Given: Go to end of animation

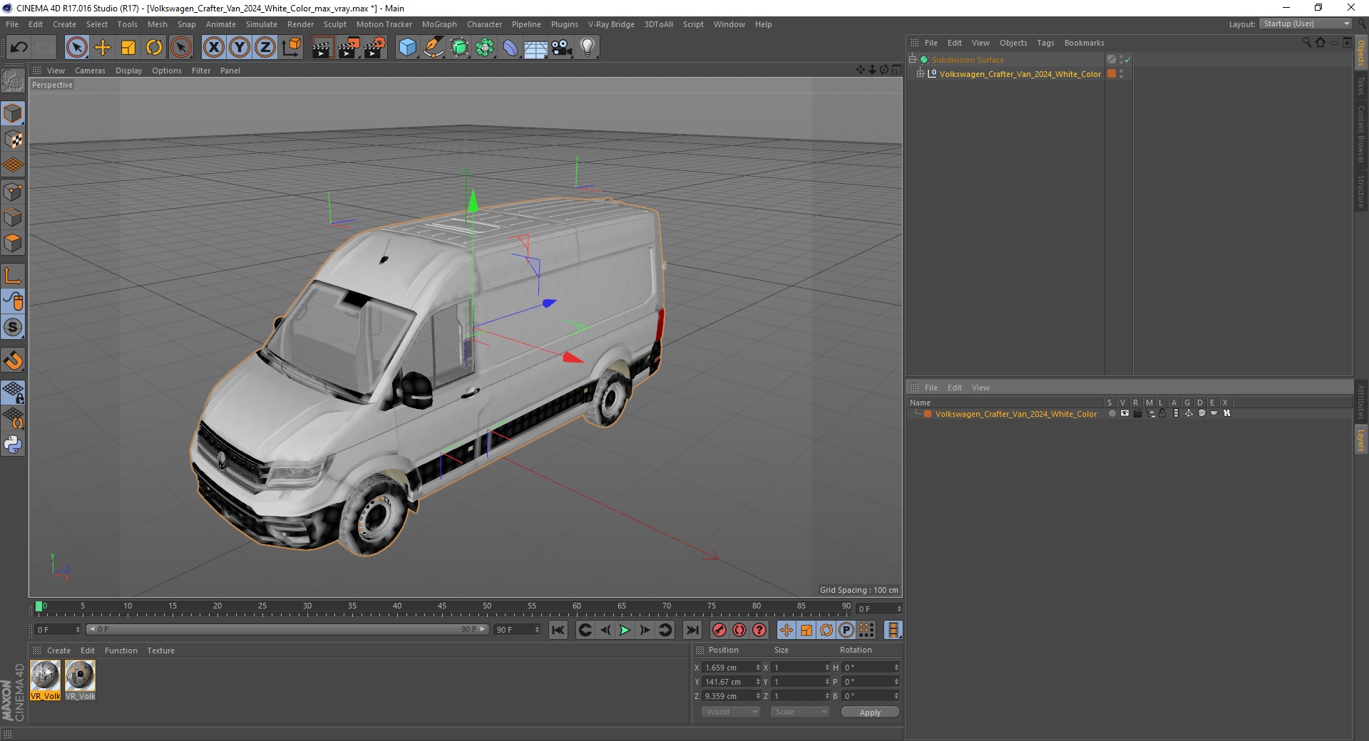Looking at the screenshot, I should coord(692,630).
